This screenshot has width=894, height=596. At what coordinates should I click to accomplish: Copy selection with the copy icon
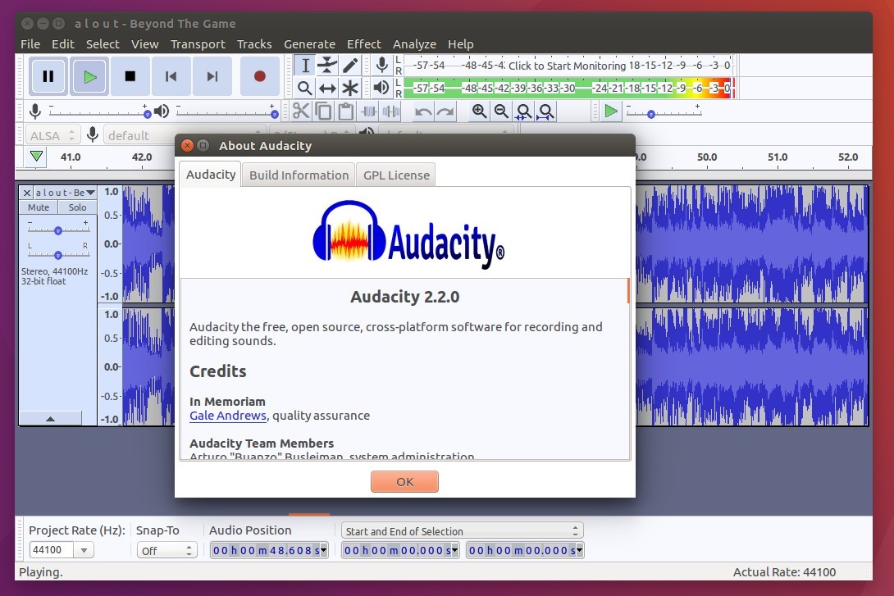pyautogui.click(x=323, y=111)
